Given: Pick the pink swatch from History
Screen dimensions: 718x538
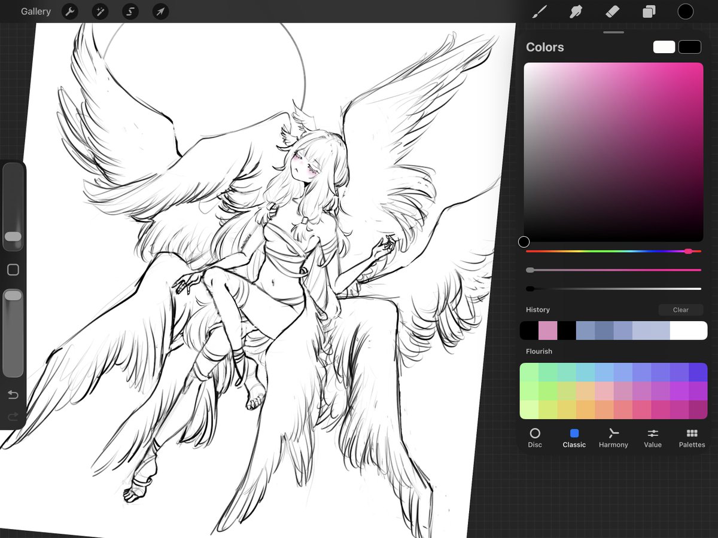Looking at the screenshot, I should coord(548,331).
